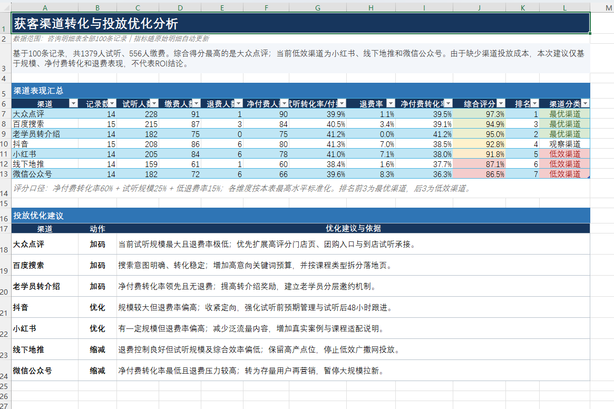Click the 渠道表现汇总 section header
This screenshot has height=409, width=614.
[x=301, y=91]
